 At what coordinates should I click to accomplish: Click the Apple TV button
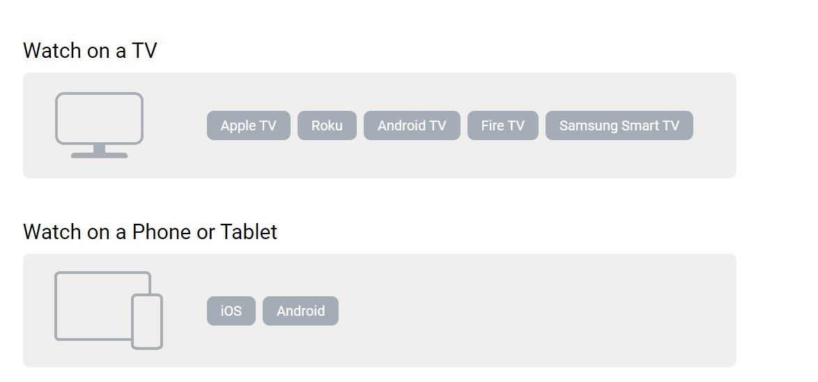pyautogui.click(x=248, y=125)
